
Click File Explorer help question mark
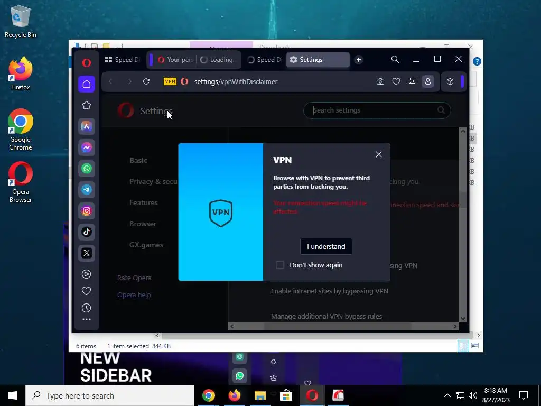coord(477,61)
